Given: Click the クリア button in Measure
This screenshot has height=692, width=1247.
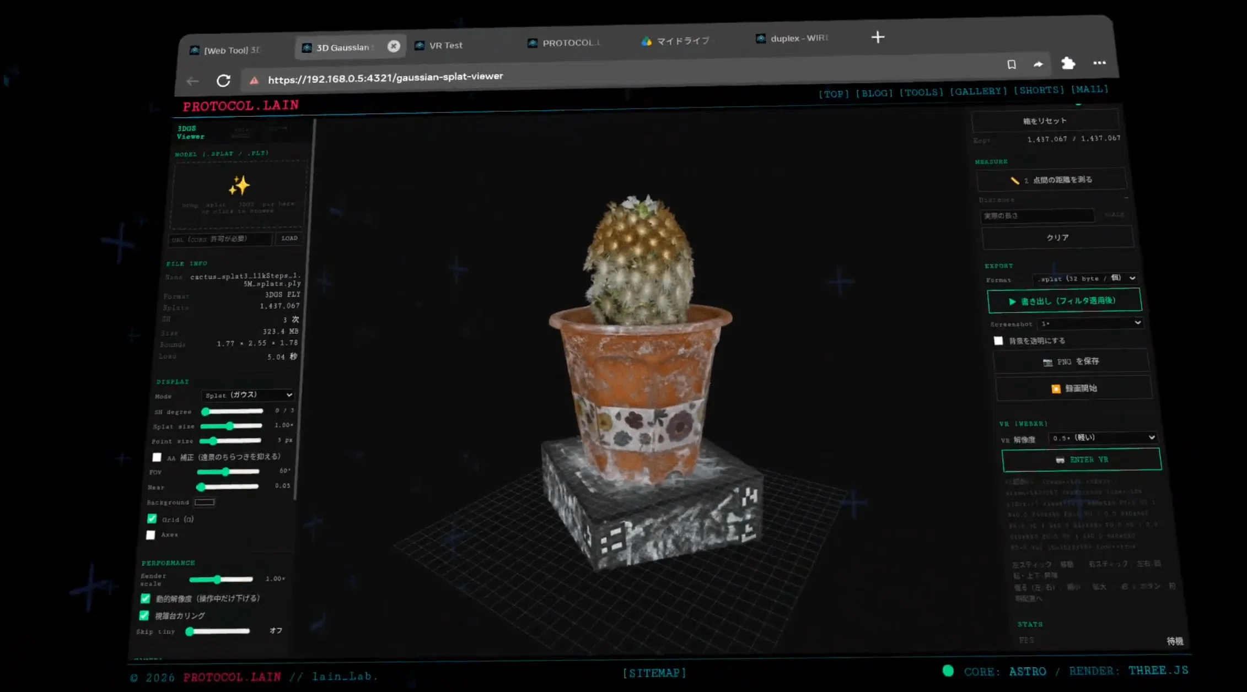Looking at the screenshot, I should [x=1057, y=237].
